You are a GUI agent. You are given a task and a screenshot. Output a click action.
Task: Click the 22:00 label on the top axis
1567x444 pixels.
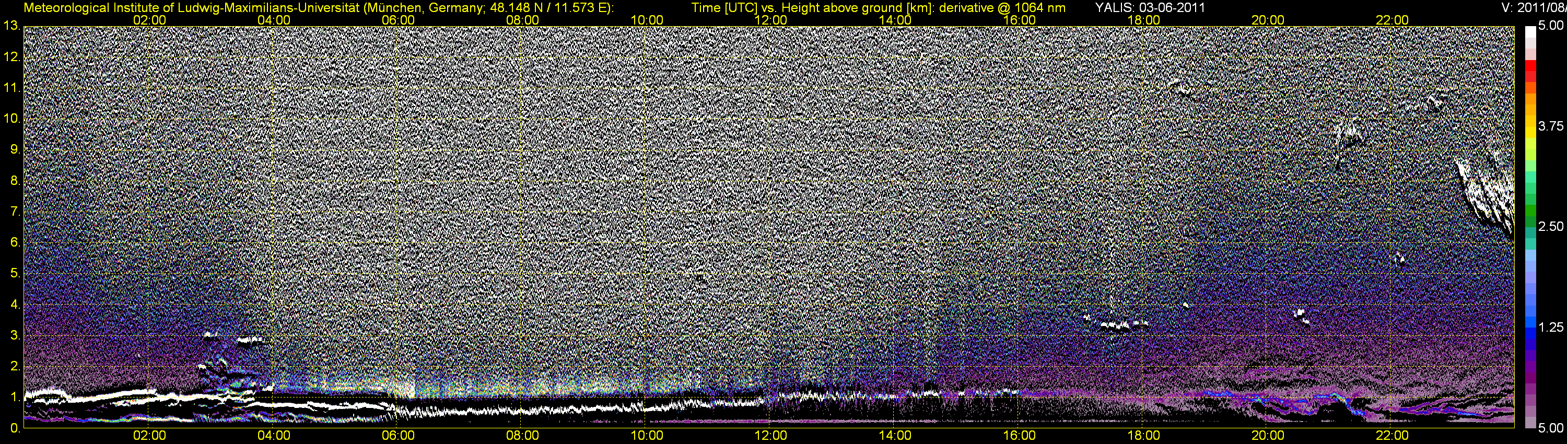coord(1392,20)
